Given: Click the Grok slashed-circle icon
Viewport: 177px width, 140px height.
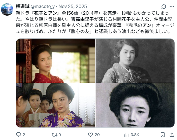Looking at the screenshot, I should 164,6.
